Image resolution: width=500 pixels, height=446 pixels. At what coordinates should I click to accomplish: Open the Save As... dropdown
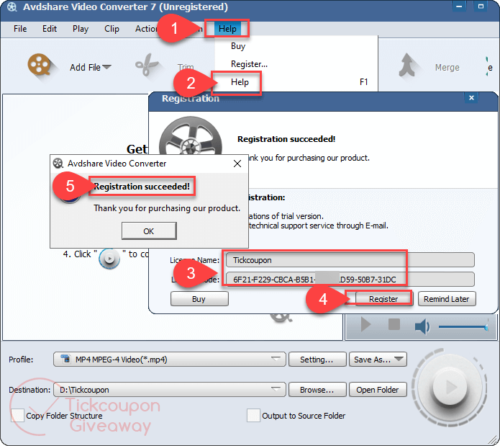pyautogui.click(x=378, y=360)
